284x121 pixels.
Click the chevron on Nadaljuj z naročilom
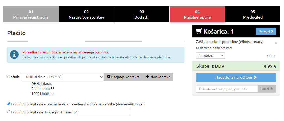point(255,77)
